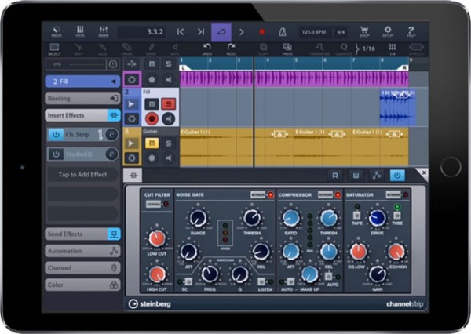The width and height of the screenshot is (471, 334).
Task: Choose the Mute speaker tool in toolbar
Action: (x=175, y=49)
